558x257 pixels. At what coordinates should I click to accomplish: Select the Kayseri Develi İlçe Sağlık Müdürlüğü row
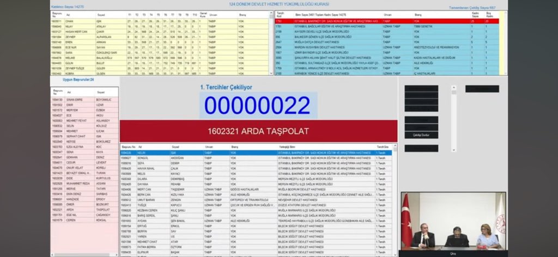pos(386,32)
